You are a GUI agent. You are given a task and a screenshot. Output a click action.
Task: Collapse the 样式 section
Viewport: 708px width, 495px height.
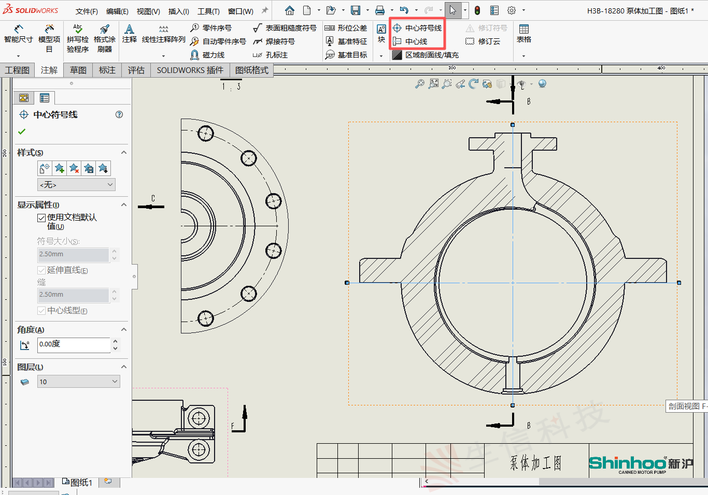click(124, 152)
